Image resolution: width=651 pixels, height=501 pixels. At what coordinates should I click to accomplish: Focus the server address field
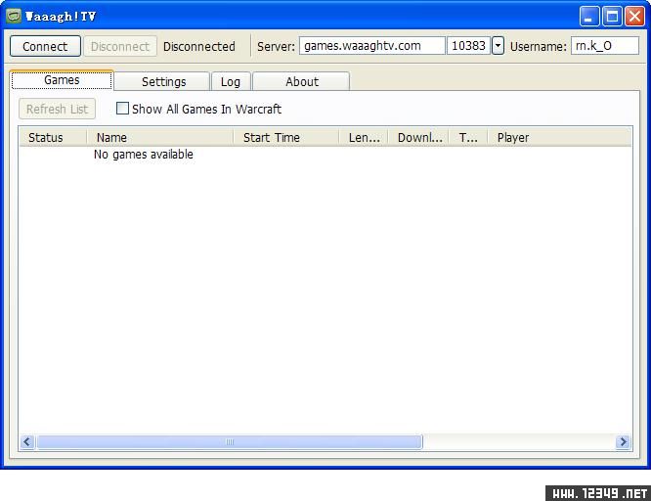pos(372,46)
